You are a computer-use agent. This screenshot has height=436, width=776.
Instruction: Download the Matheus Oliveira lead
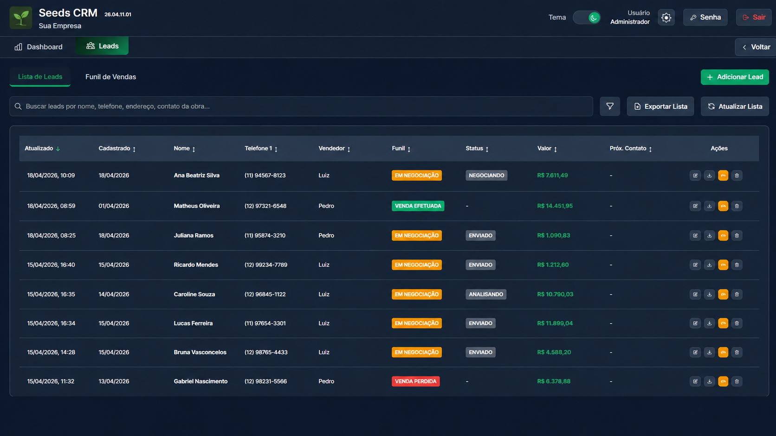coord(709,206)
